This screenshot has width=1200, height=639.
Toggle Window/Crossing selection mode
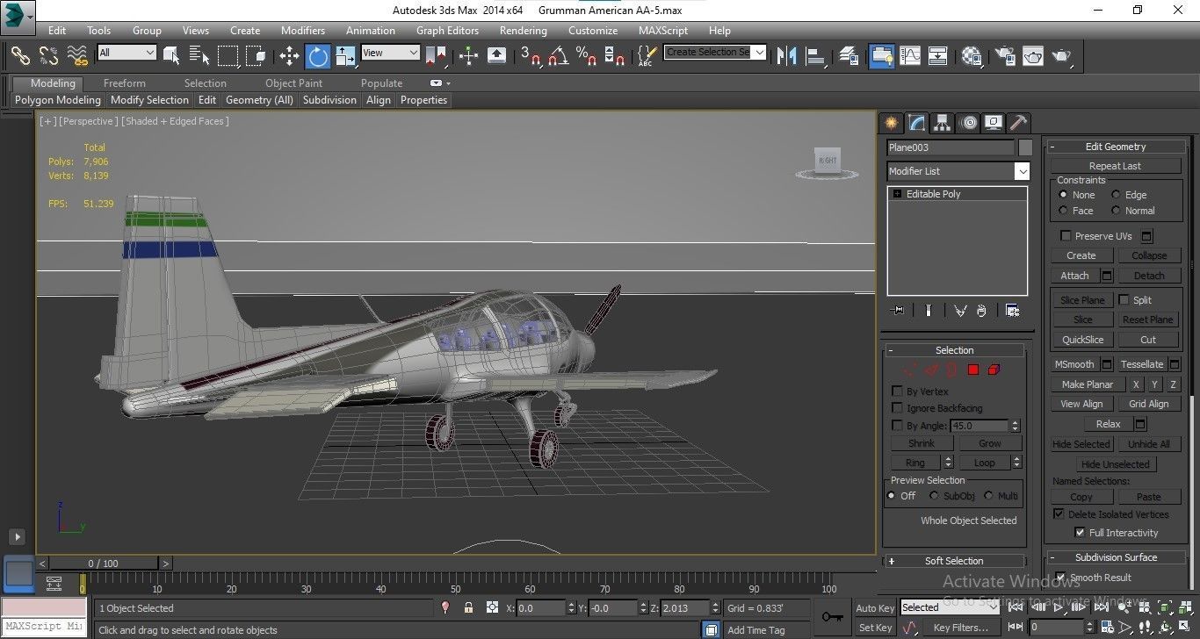[256, 55]
